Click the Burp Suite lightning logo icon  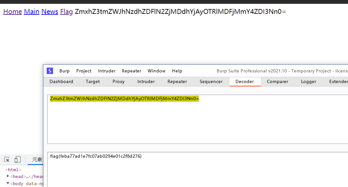(50, 71)
